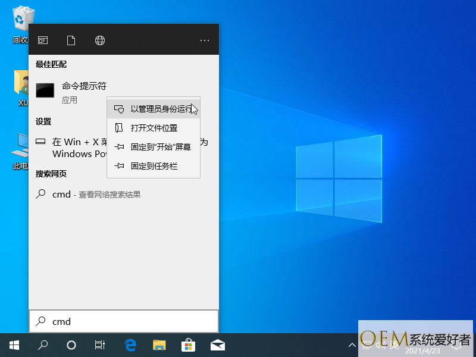Open the Windows Start button
Viewport: 476px width, 357px height.
(14, 345)
